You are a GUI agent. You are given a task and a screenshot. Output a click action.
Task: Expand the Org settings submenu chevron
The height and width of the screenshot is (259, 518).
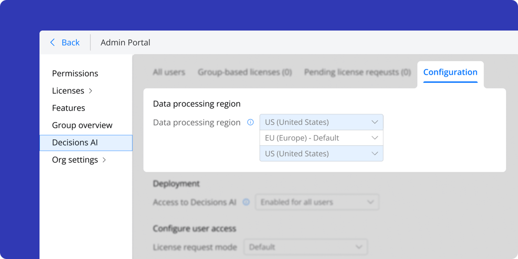tap(104, 160)
